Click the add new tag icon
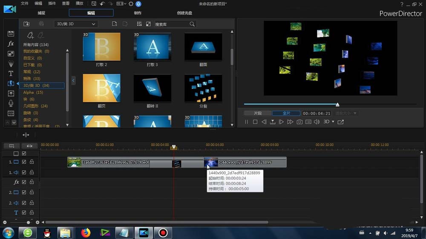This screenshot has height=239, width=426. click(x=30, y=35)
